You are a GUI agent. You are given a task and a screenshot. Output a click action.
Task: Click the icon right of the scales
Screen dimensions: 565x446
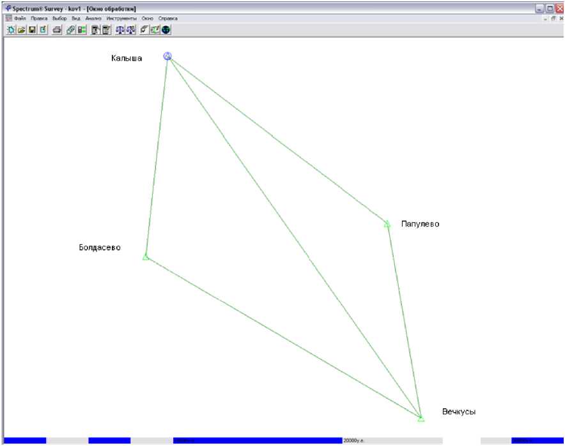[144, 30]
